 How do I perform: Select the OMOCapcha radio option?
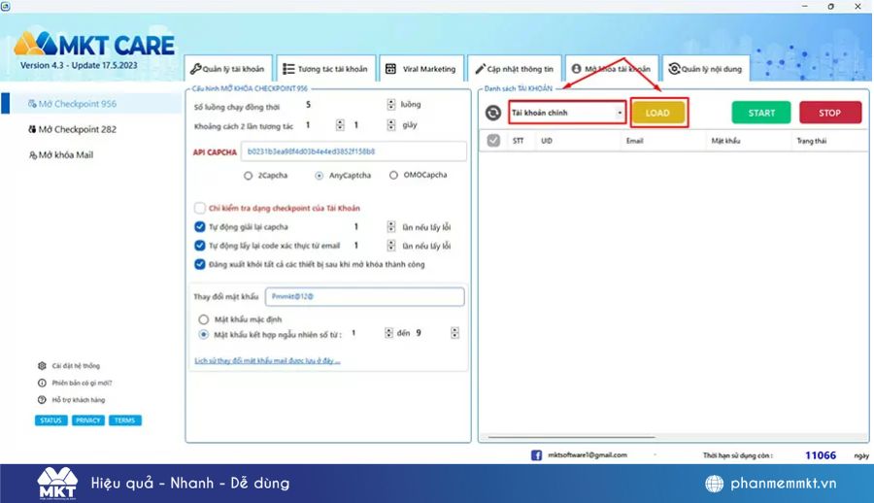[x=393, y=175]
